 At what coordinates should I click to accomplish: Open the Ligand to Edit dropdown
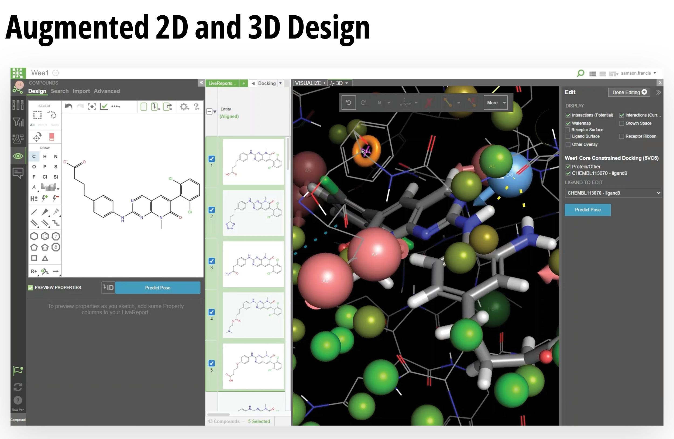pos(613,193)
